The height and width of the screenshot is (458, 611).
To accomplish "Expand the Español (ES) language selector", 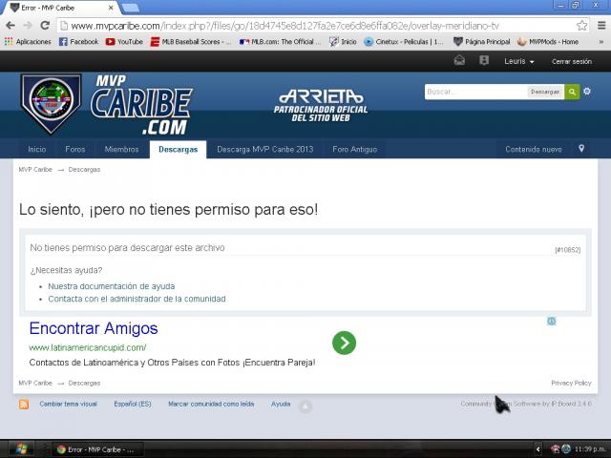I will [x=133, y=404].
